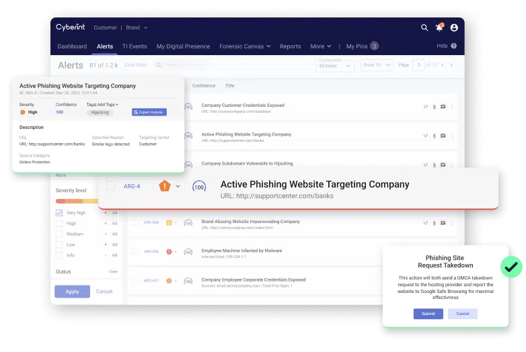The image size is (526, 352).
Task: Switch to the TI Events tab
Action: point(135,46)
